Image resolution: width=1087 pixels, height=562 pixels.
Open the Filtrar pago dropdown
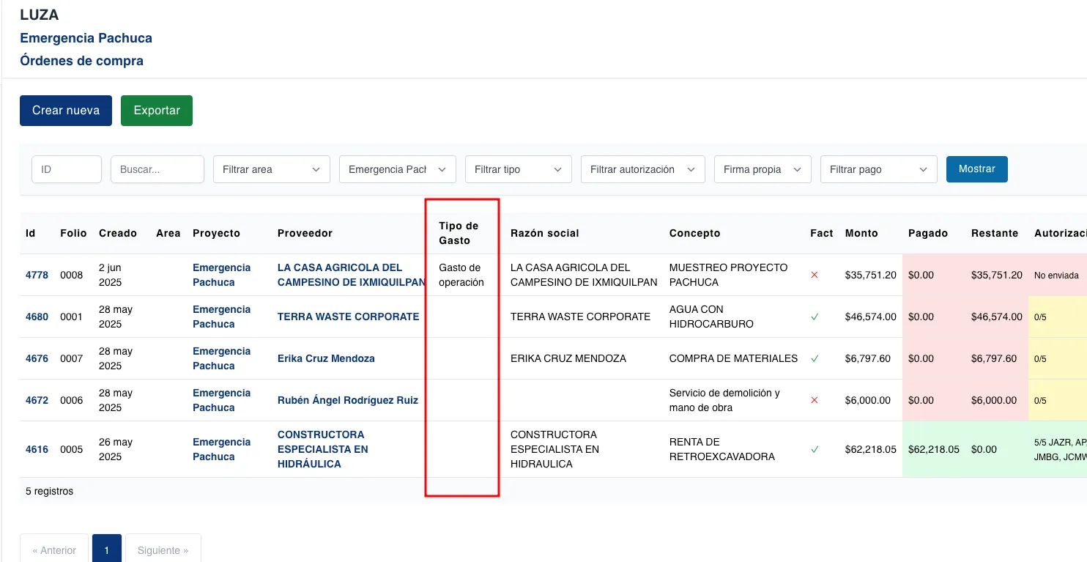click(878, 169)
